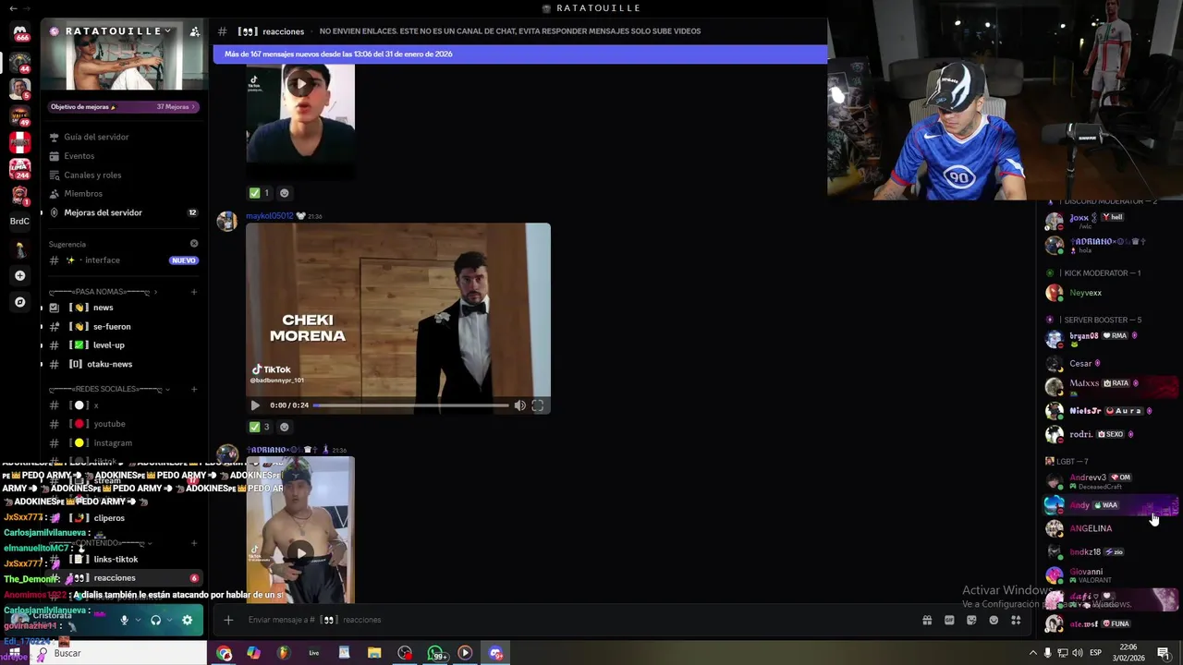Play ADRIANO's shirtless TikTok video
This screenshot has width=1183, height=665.
pos(299,553)
